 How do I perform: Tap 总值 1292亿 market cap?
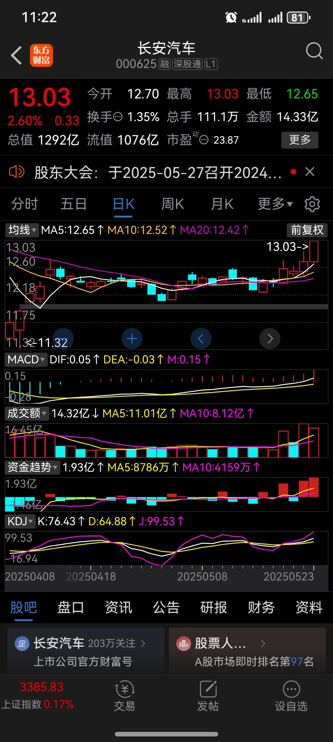(x=43, y=140)
